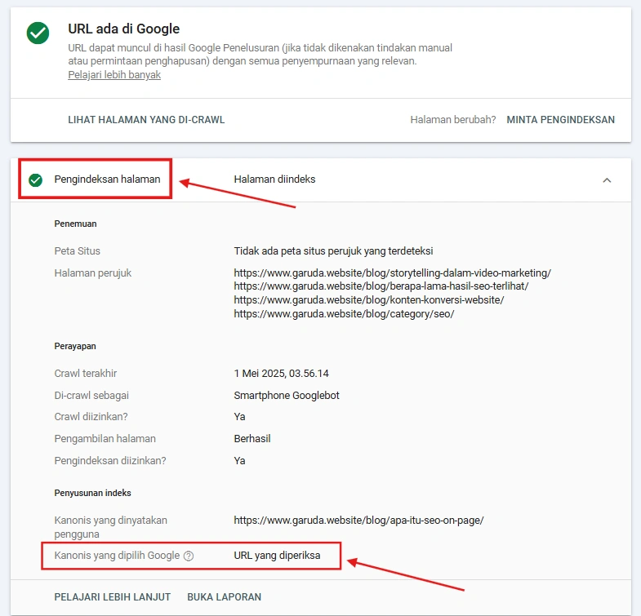Select the apa-itu-seo-on-page canonical URL

(x=358, y=521)
